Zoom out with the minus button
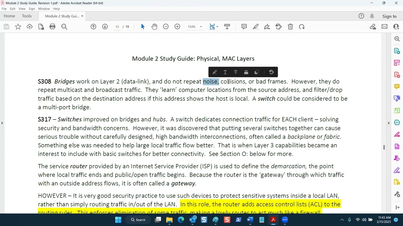The image size is (403, 226). pyautogui.click(x=166, y=27)
